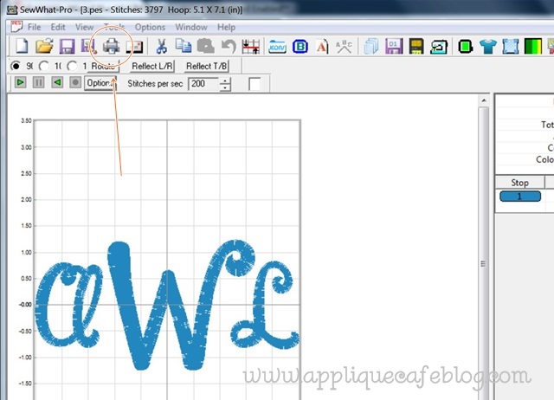
Task: Click the Print icon in toolbar
Action: (x=112, y=46)
